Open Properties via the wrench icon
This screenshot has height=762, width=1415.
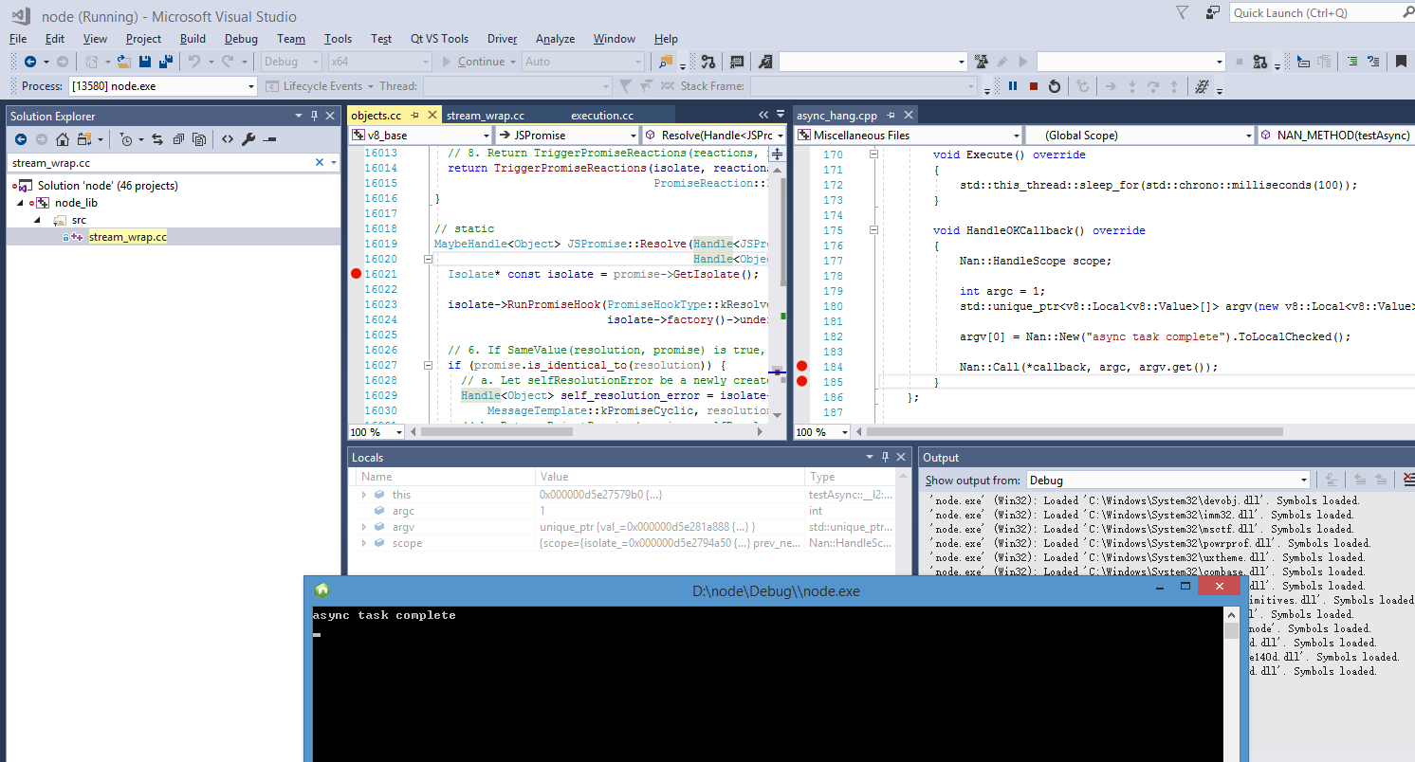tap(248, 139)
